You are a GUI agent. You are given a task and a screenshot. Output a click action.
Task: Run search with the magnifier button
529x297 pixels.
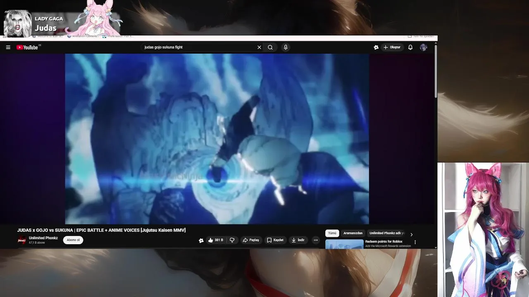[270, 47]
